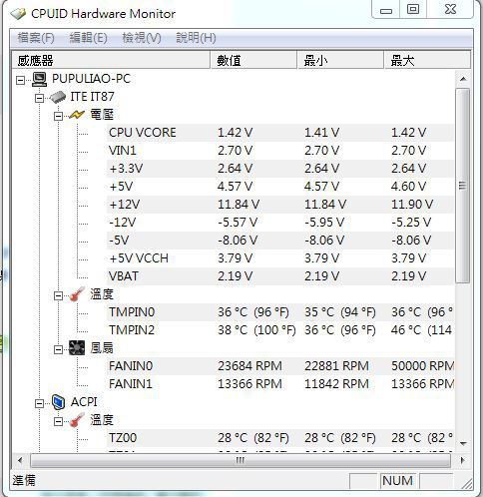Click the vertical scrollbar down arrow
The height and width of the screenshot is (497, 483).
click(x=463, y=443)
